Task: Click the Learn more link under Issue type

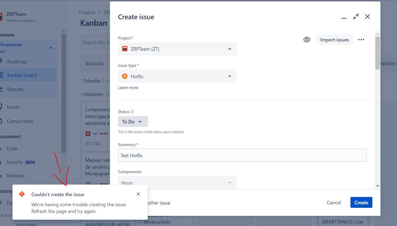Action: click(128, 87)
